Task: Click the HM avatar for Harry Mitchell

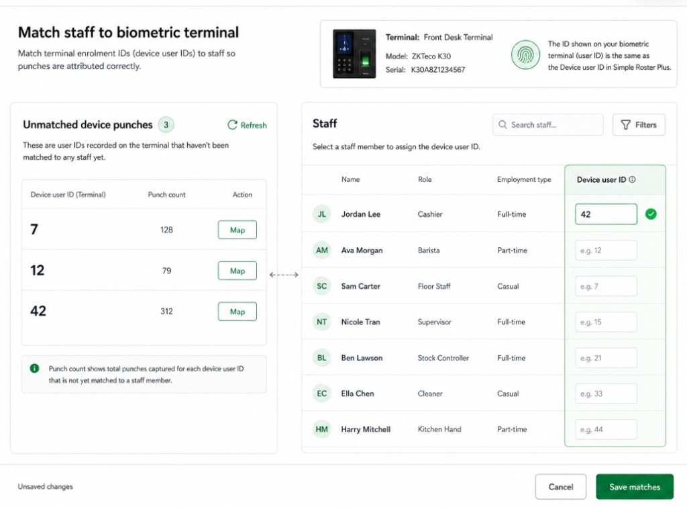Action: (x=321, y=429)
